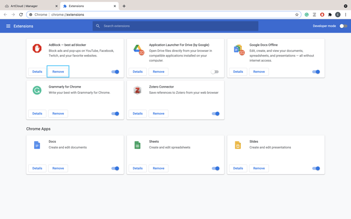The height and width of the screenshot is (219, 351).
Task: Open the Chrome three-dot menu
Action: 345,15
